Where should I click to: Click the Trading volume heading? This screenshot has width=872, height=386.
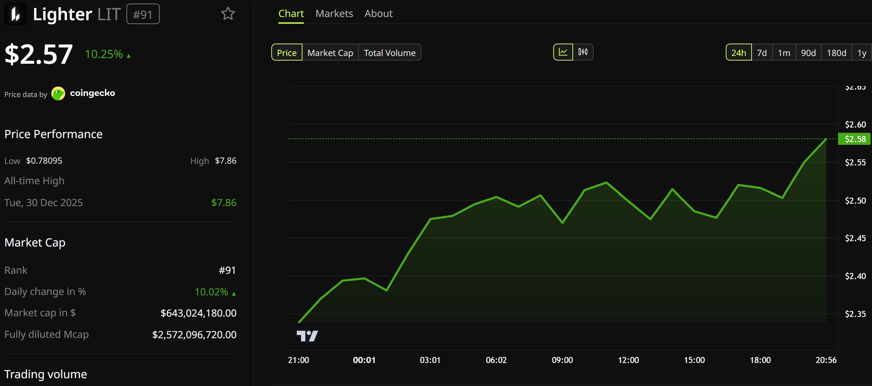(x=46, y=374)
